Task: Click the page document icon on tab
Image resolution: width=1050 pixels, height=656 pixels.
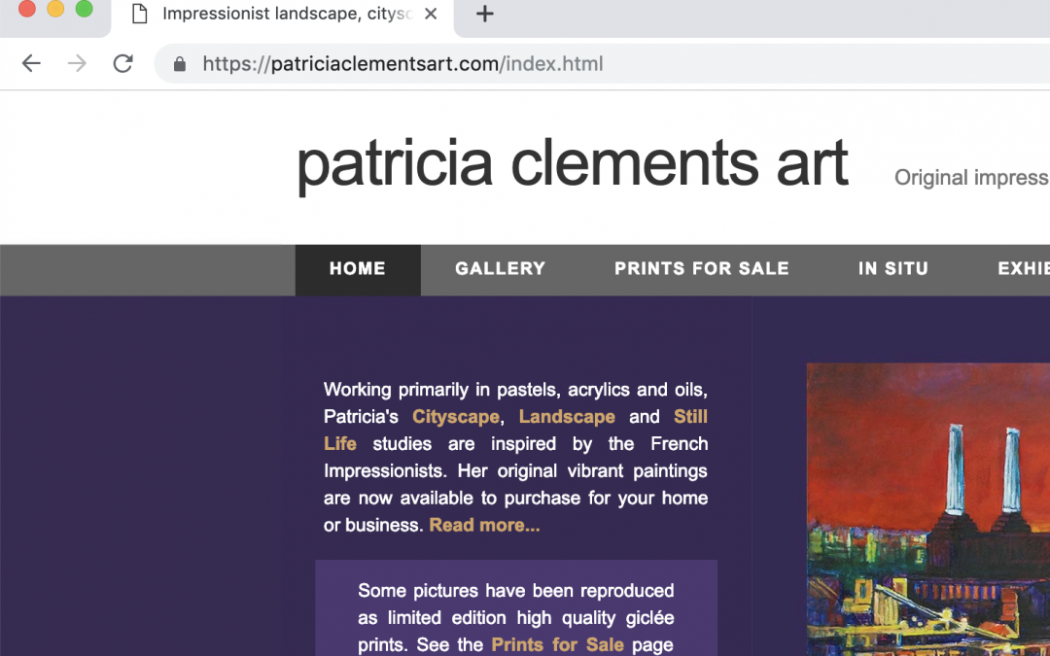Action: [x=139, y=14]
